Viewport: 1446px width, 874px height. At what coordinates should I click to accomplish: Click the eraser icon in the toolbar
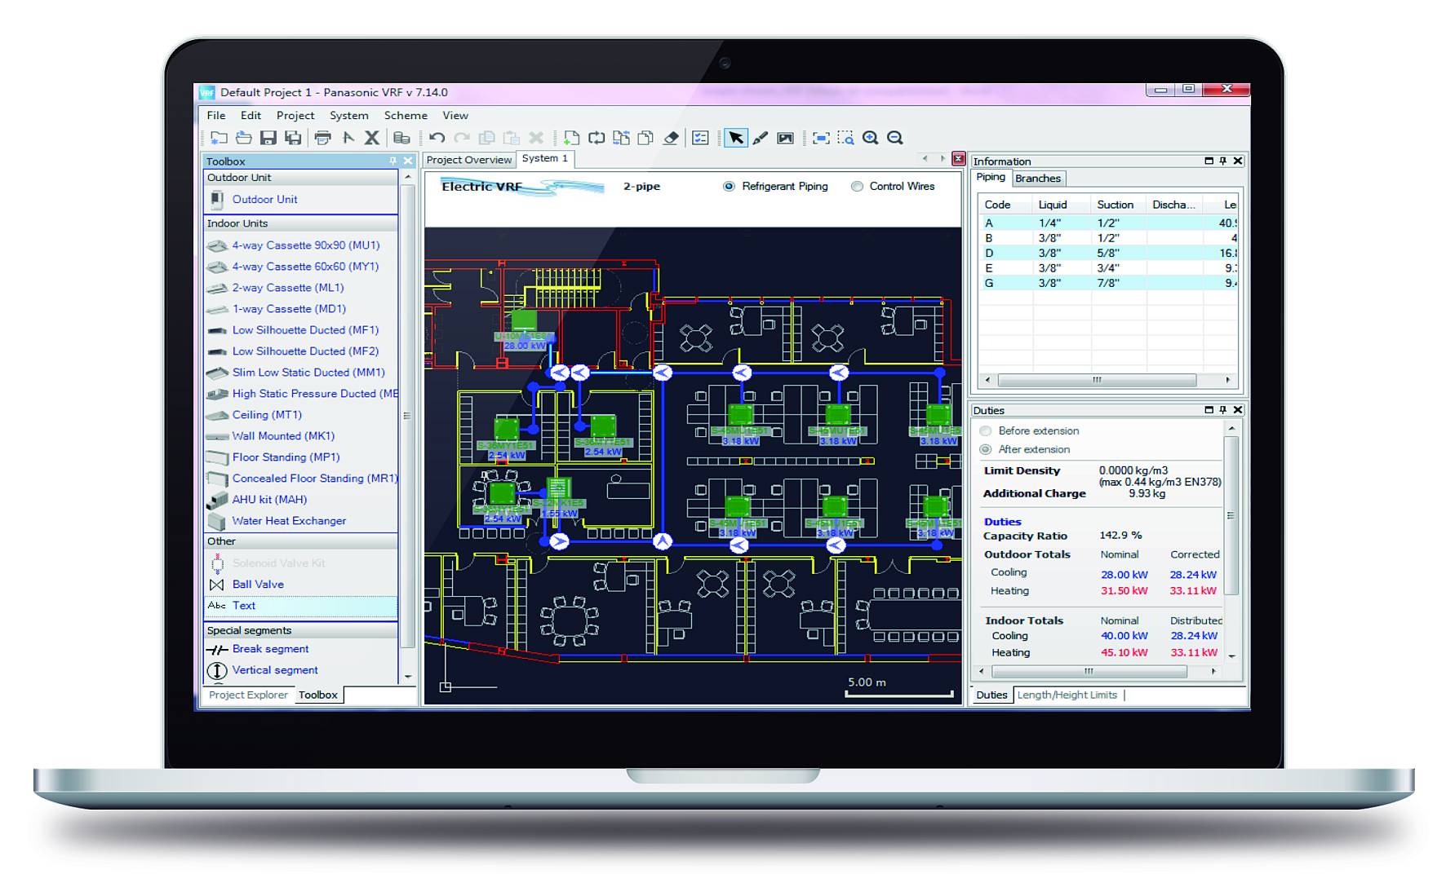[670, 139]
